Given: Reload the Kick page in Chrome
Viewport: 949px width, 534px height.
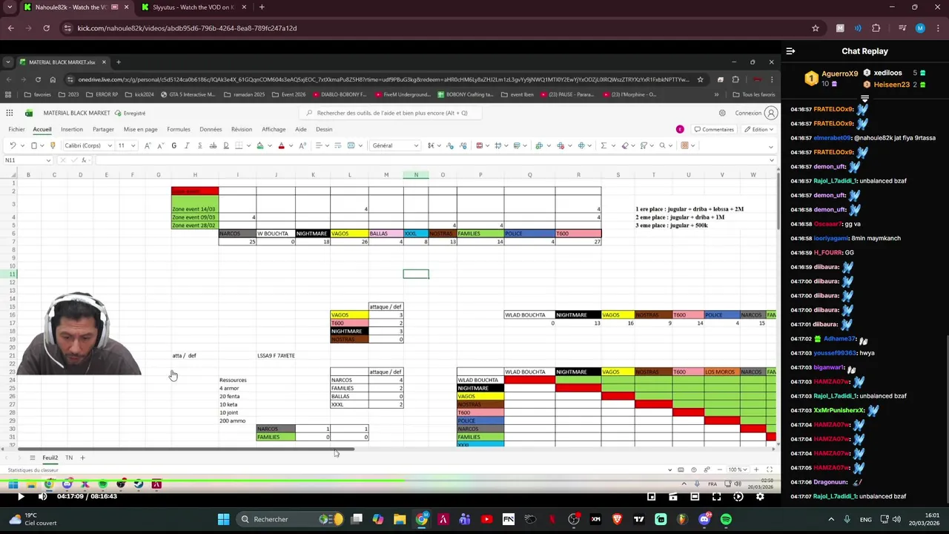Looking at the screenshot, I should click(x=46, y=28).
